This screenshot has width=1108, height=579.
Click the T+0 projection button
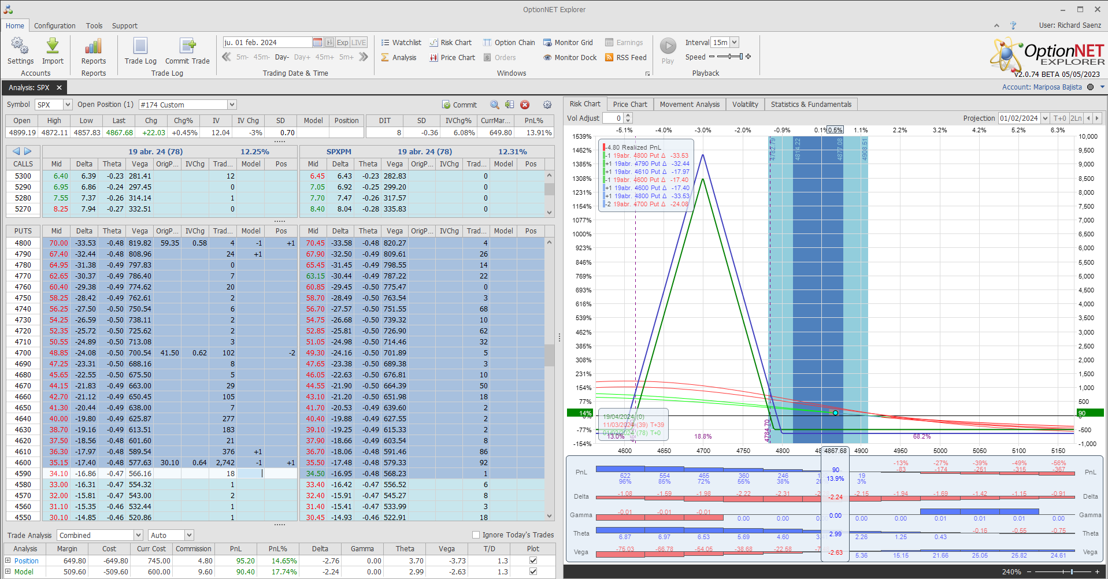coord(1059,118)
